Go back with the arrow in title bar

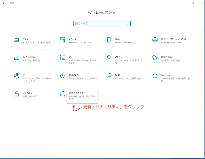point(4,3)
